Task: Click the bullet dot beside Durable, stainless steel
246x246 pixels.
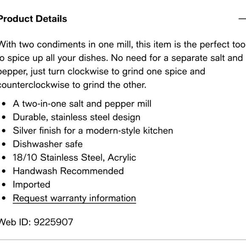Action: pos(4,117)
